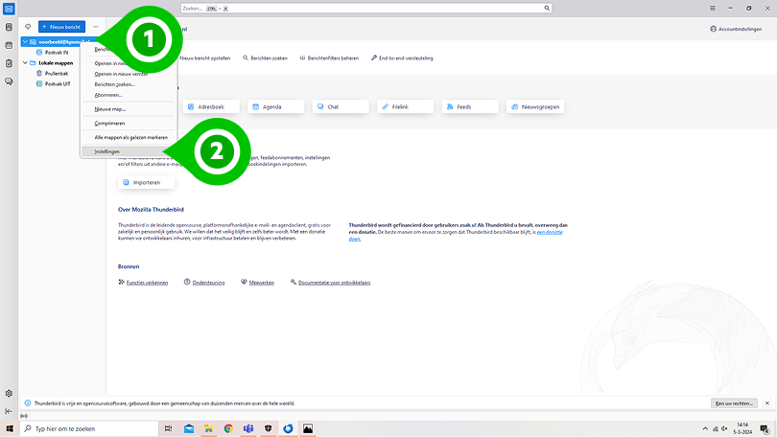Click the get messages cloud icon

click(28, 27)
